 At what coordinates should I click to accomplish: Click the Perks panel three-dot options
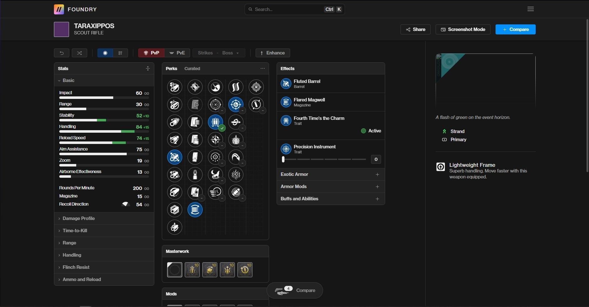coord(263,69)
